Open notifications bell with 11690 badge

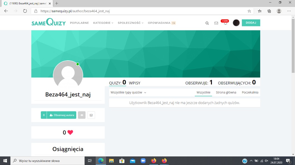[225, 23]
